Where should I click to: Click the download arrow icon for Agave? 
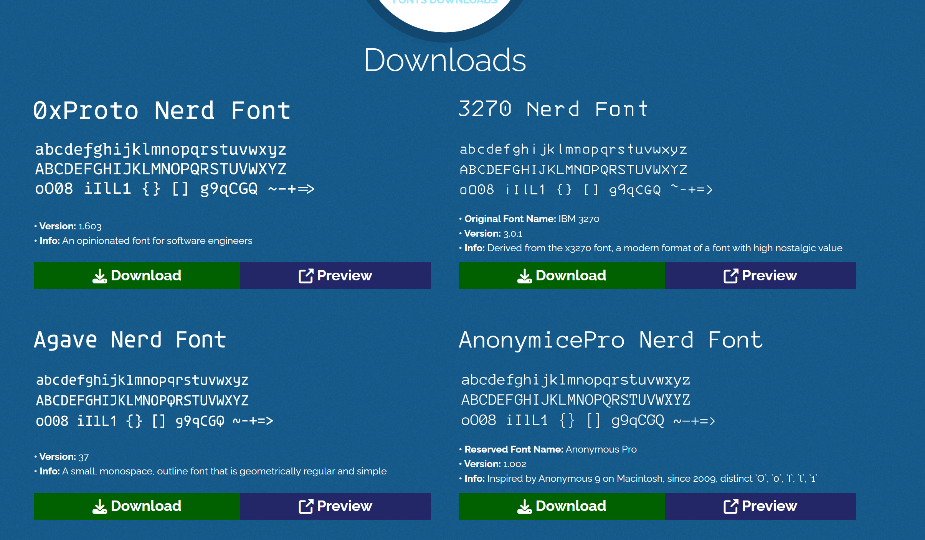click(100, 506)
